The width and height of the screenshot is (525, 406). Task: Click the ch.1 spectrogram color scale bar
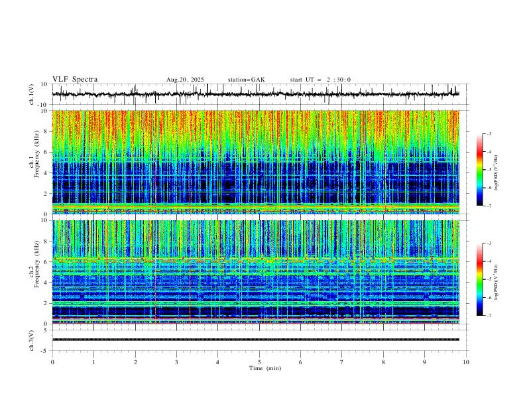pos(480,170)
